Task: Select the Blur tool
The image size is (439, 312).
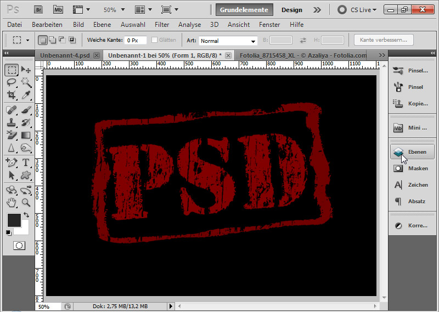Action: click(x=12, y=148)
